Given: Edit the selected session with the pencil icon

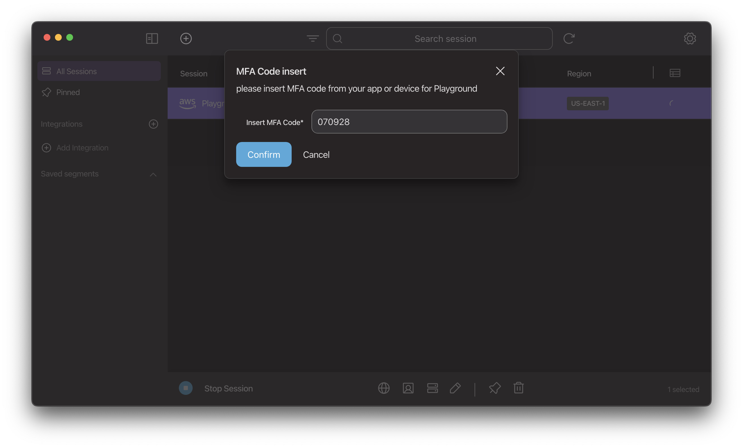Looking at the screenshot, I should (x=455, y=388).
